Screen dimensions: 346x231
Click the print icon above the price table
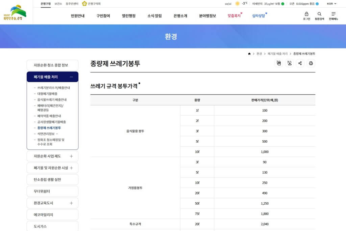pos(311,63)
